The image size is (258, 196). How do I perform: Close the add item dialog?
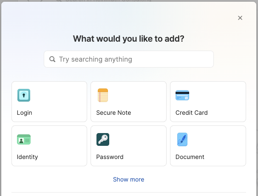(240, 18)
